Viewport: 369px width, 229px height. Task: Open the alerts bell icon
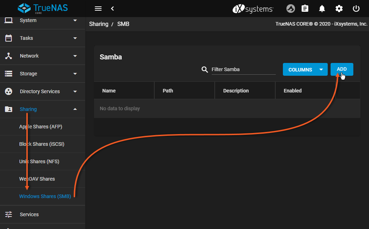pyautogui.click(x=322, y=9)
